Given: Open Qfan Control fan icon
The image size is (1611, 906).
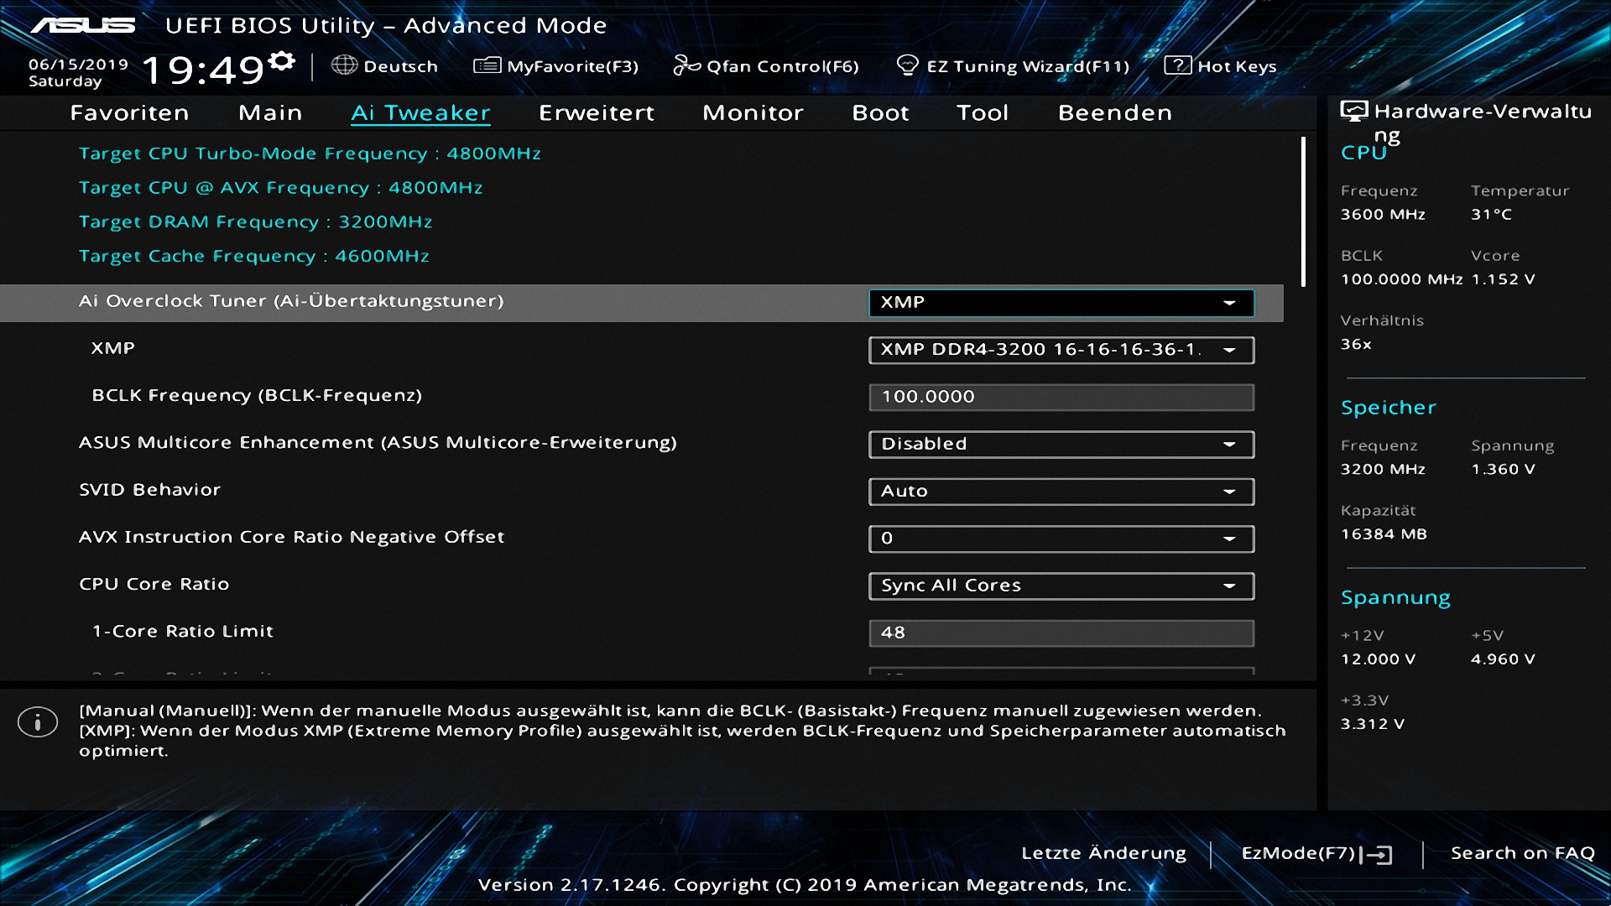Looking at the screenshot, I should (686, 65).
